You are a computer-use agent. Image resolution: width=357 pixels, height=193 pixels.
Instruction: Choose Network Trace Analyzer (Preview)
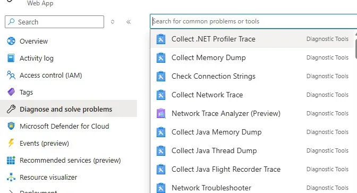[252, 113]
